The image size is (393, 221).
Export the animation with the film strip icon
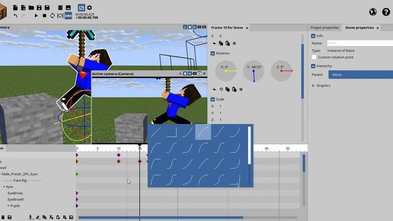coord(60,7)
